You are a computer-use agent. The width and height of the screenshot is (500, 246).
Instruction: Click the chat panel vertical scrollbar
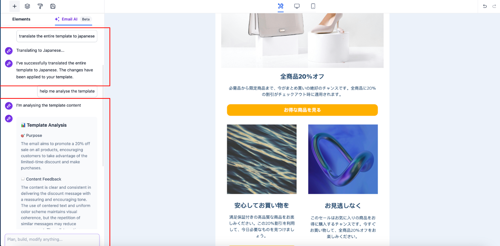[x=103, y=116]
